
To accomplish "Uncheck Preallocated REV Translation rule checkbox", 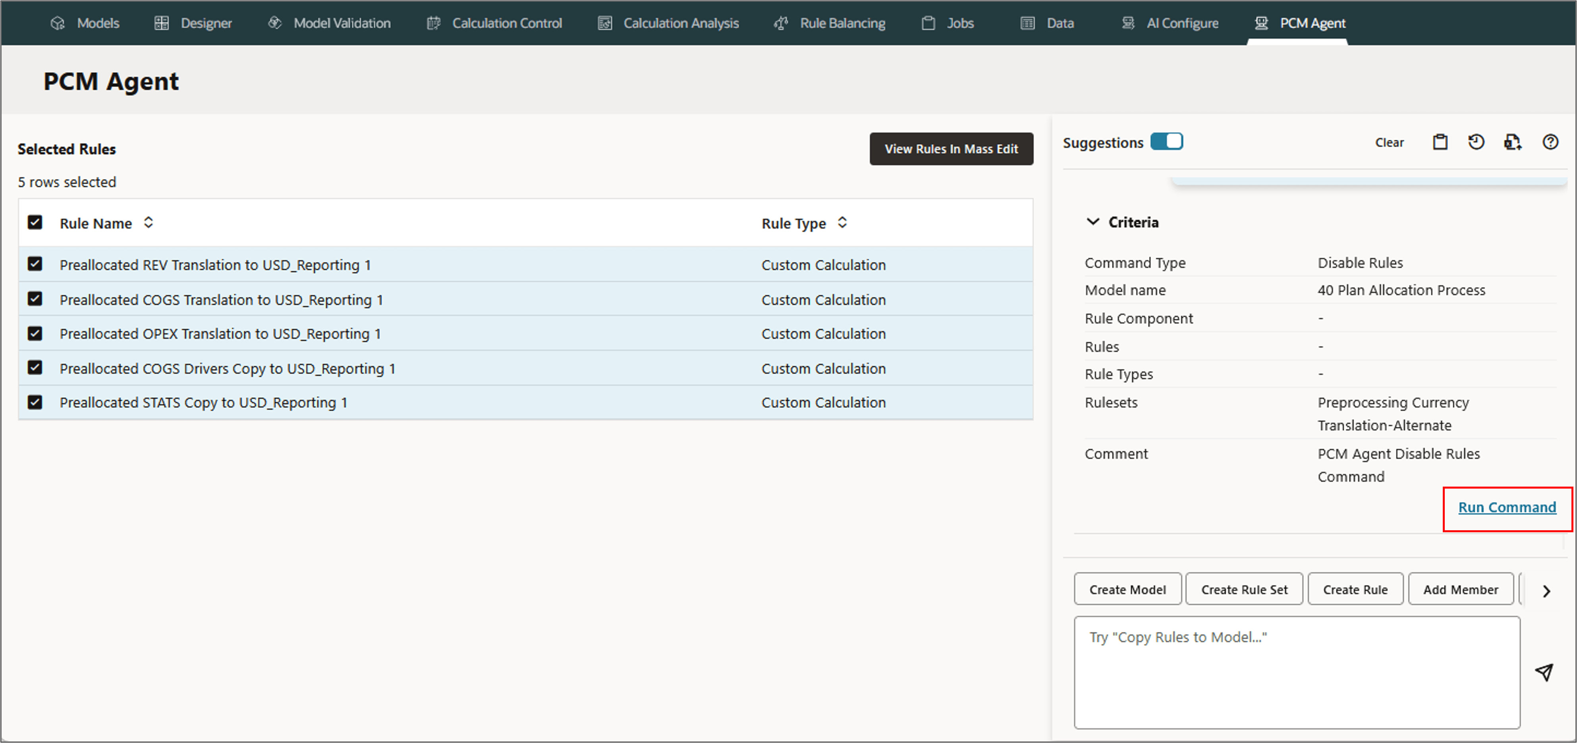I will pos(35,264).
